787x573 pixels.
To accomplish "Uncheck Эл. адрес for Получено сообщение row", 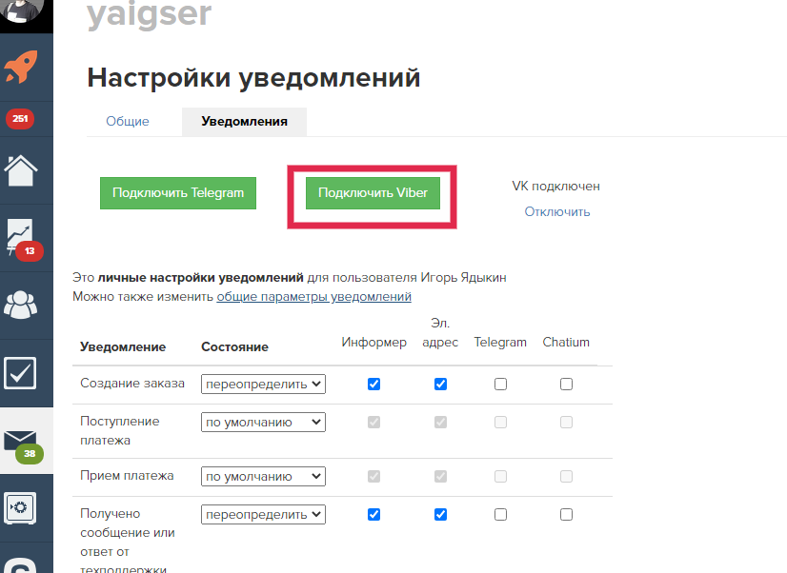I will coord(441,514).
